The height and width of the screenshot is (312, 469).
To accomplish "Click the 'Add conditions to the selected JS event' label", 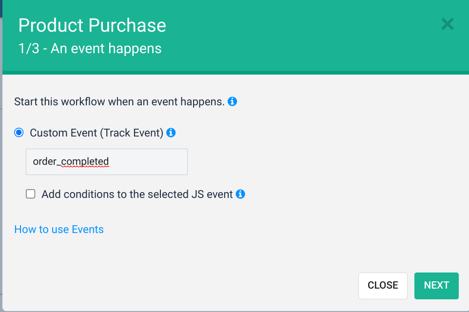I will pyautogui.click(x=137, y=194).
